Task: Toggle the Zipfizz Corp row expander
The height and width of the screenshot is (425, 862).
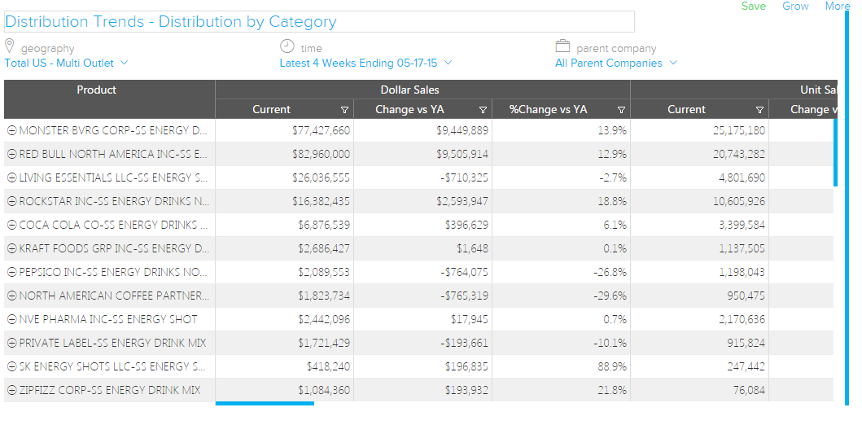Action: tap(11, 391)
